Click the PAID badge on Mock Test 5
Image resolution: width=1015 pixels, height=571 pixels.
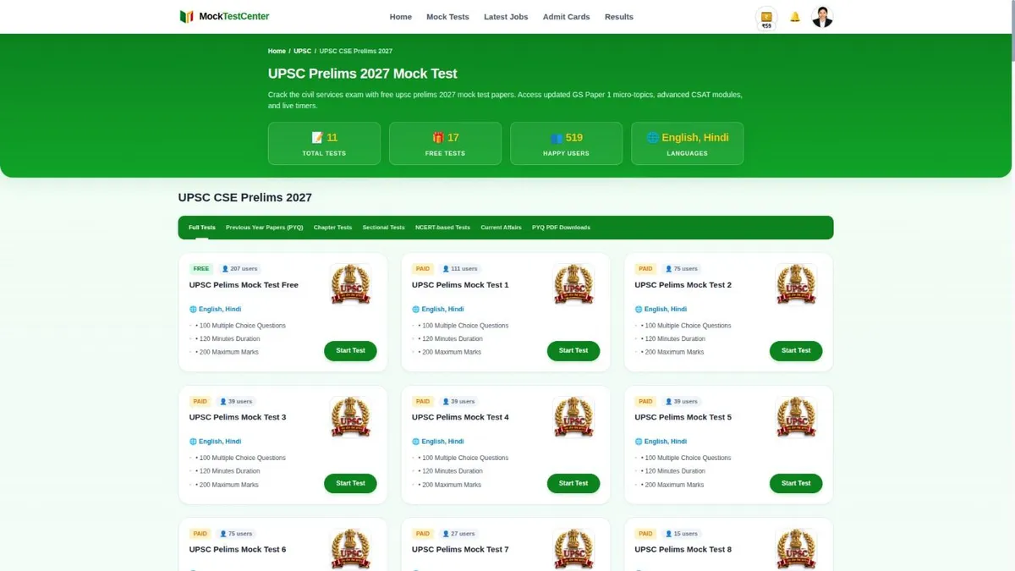tap(645, 401)
